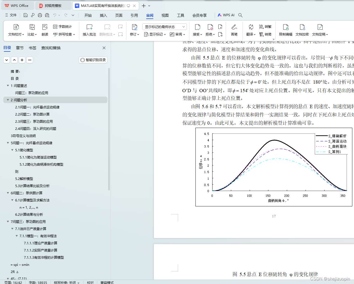Go to '2.1问题一：光杆悬点运动规律' heading
Viewport: 354px width, 284px height.
click(37, 107)
